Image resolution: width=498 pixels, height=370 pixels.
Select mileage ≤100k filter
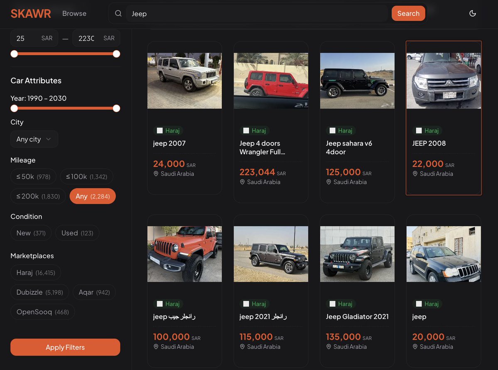click(86, 177)
